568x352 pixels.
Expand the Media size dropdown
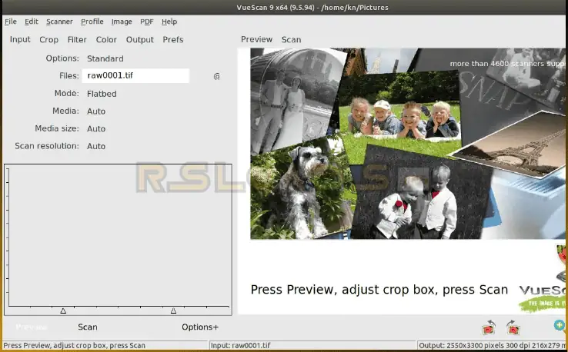(x=96, y=128)
